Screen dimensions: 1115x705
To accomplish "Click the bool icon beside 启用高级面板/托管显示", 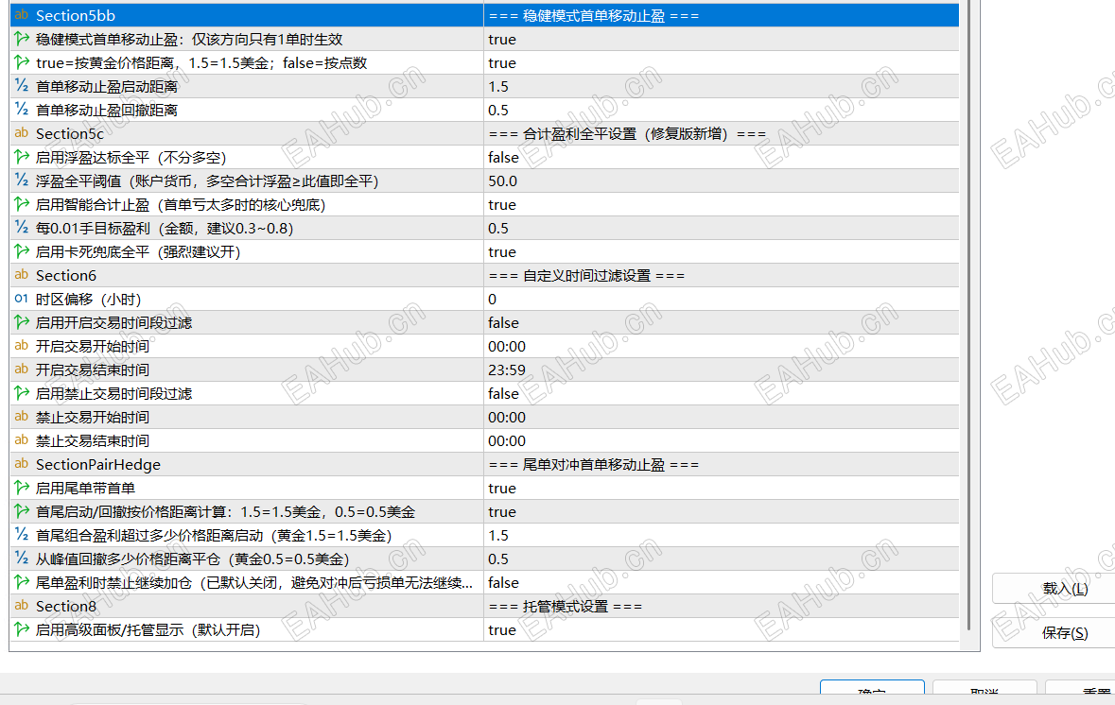I will [22, 629].
